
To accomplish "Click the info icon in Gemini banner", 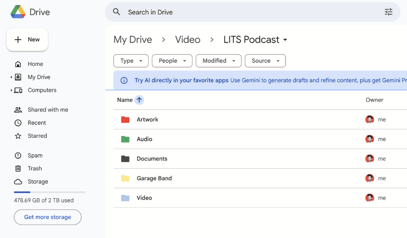I will (124, 80).
